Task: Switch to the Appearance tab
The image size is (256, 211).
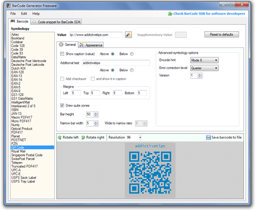Action: [x=91, y=45]
